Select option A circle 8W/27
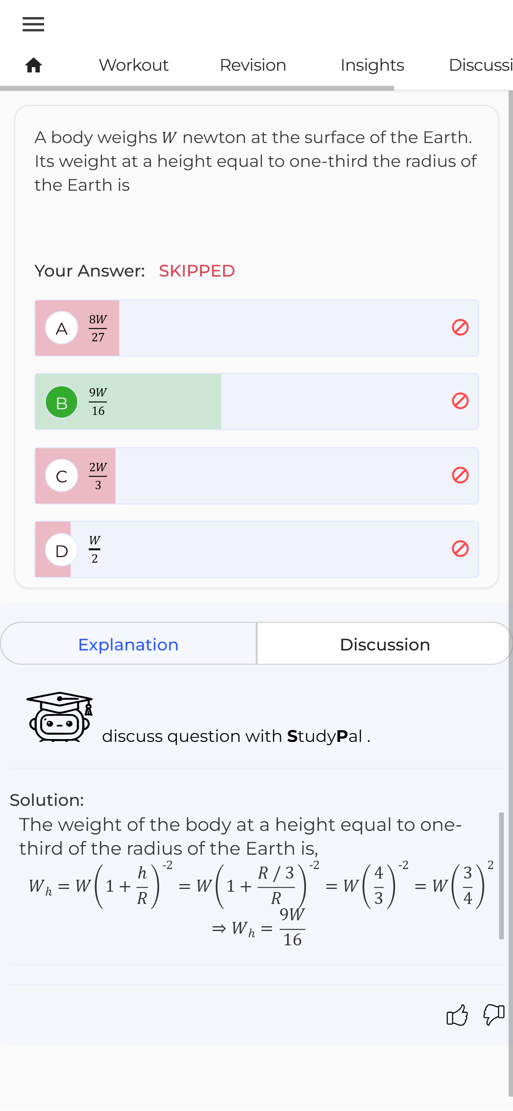This screenshot has width=513, height=1111. point(62,328)
